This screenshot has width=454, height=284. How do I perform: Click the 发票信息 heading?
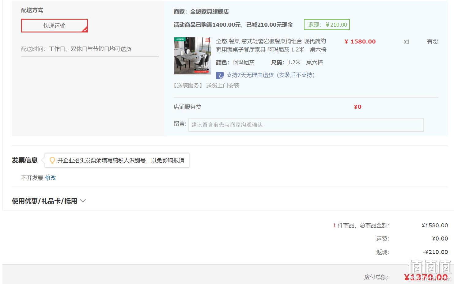tap(25, 160)
